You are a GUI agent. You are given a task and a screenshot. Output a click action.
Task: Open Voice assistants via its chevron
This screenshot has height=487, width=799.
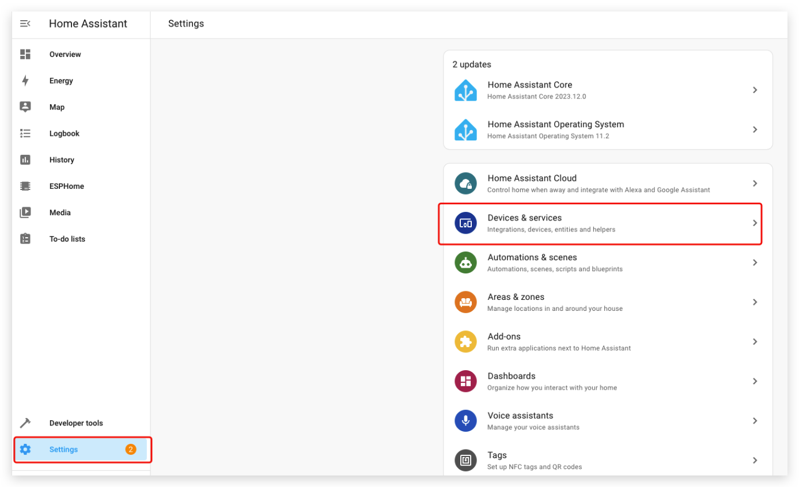755,421
